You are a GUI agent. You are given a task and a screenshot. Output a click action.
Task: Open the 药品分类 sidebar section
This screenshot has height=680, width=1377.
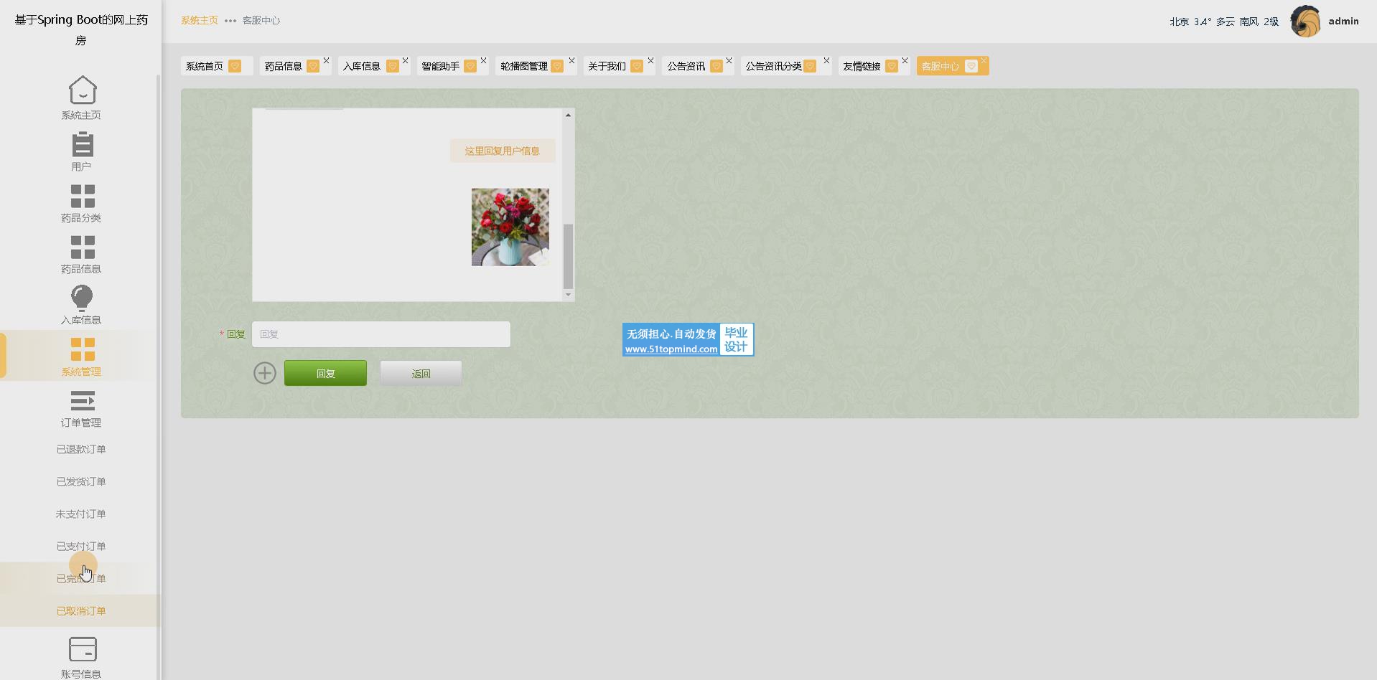[x=81, y=204]
